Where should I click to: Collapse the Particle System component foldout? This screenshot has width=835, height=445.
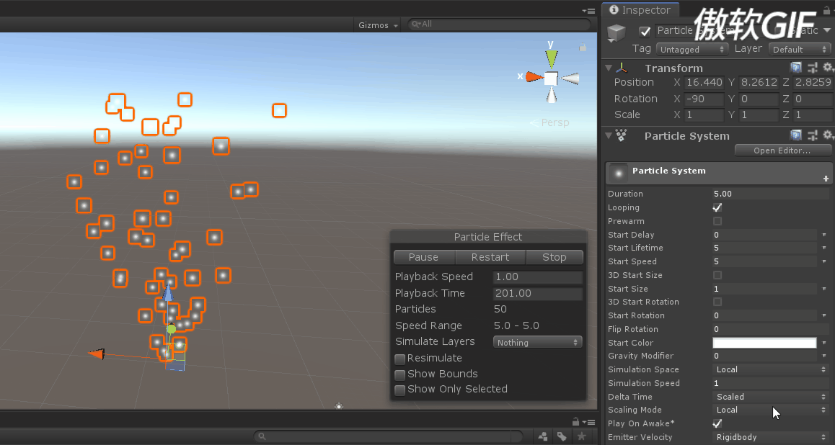point(609,135)
